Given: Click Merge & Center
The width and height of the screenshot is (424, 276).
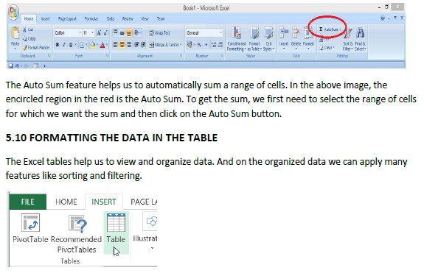Looking at the screenshot, I should coord(165,44).
